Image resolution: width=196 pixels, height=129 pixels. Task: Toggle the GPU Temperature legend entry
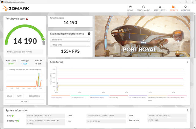(99, 97)
